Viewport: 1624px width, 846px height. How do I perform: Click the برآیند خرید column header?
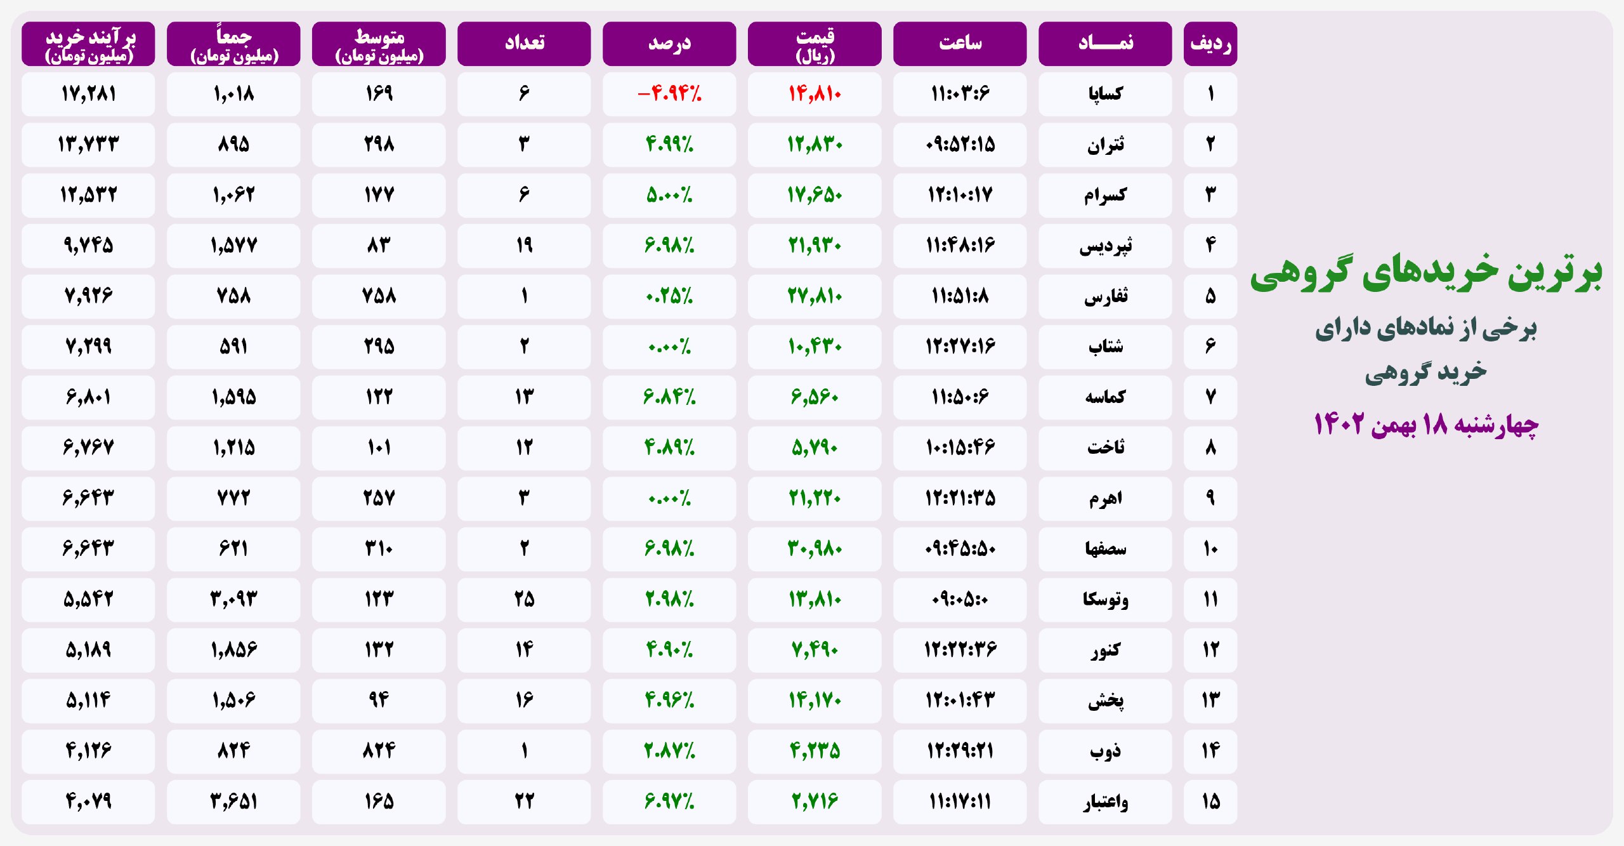88,43
